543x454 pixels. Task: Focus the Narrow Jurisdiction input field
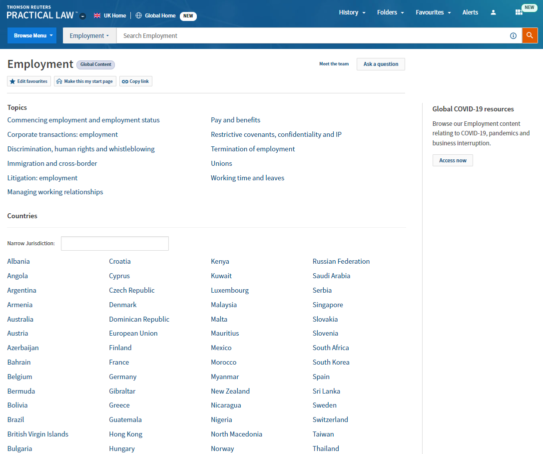click(x=115, y=243)
